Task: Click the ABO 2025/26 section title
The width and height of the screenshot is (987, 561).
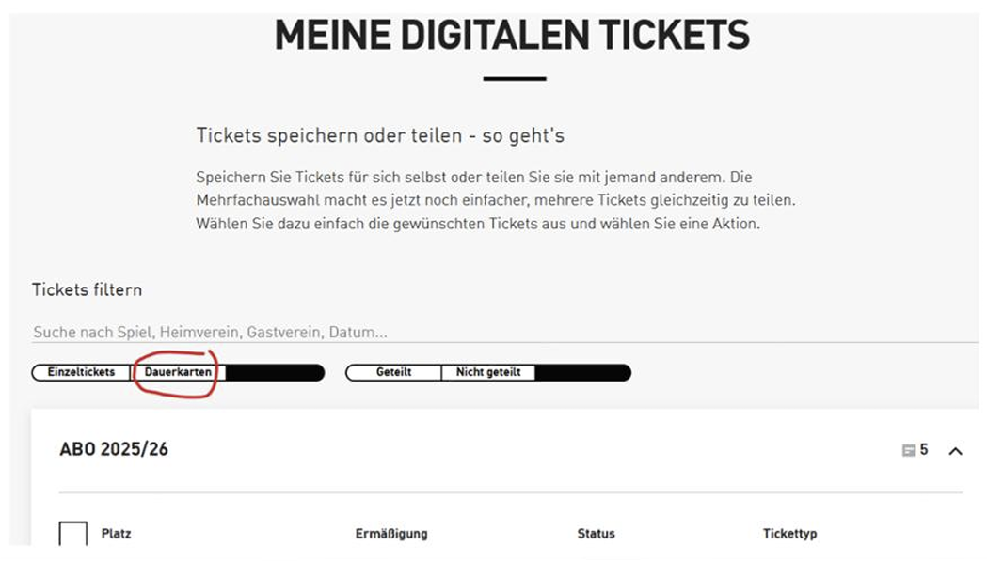Action: click(114, 449)
